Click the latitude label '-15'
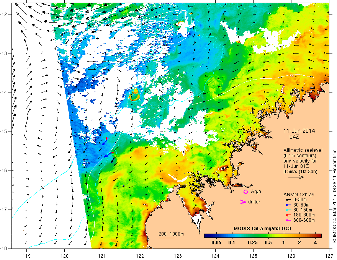This screenshot has width=337, height=260. point(4,132)
